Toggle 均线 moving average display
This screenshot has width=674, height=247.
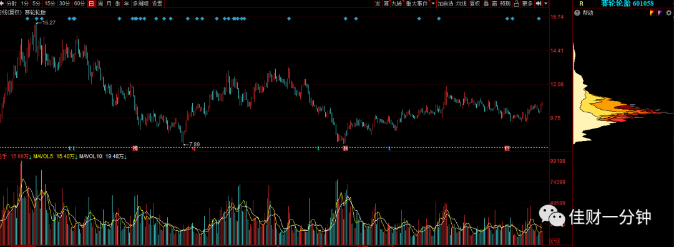coord(461,4)
